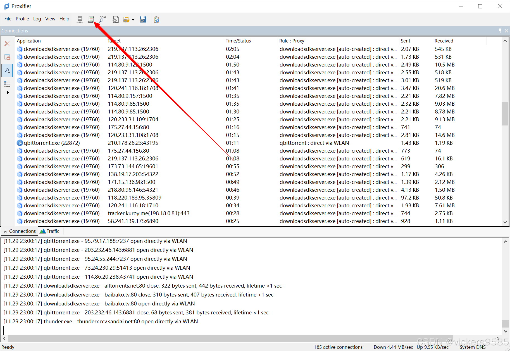Close the Connections panel
The image size is (510, 351).
[506, 31]
